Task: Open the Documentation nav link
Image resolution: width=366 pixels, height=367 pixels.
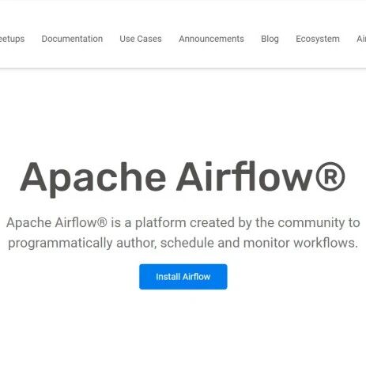Action: pyautogui.click(x=72, y=39)
